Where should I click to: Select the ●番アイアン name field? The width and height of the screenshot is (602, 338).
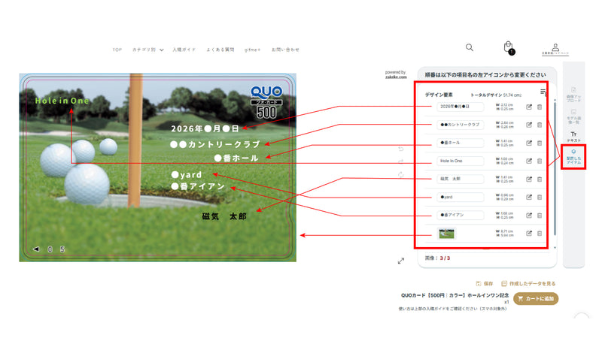pos(461,215)
